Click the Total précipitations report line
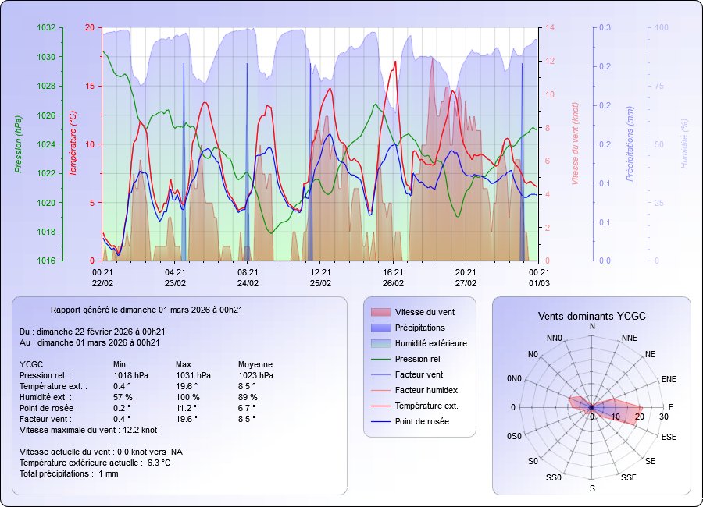This screenshot has width=703, height=507. [69, 473]
